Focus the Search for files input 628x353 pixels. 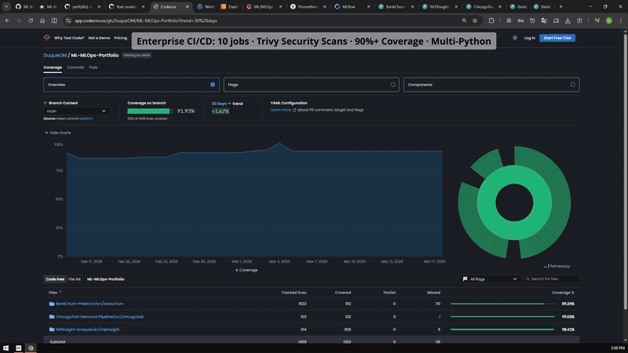[552, 279]
